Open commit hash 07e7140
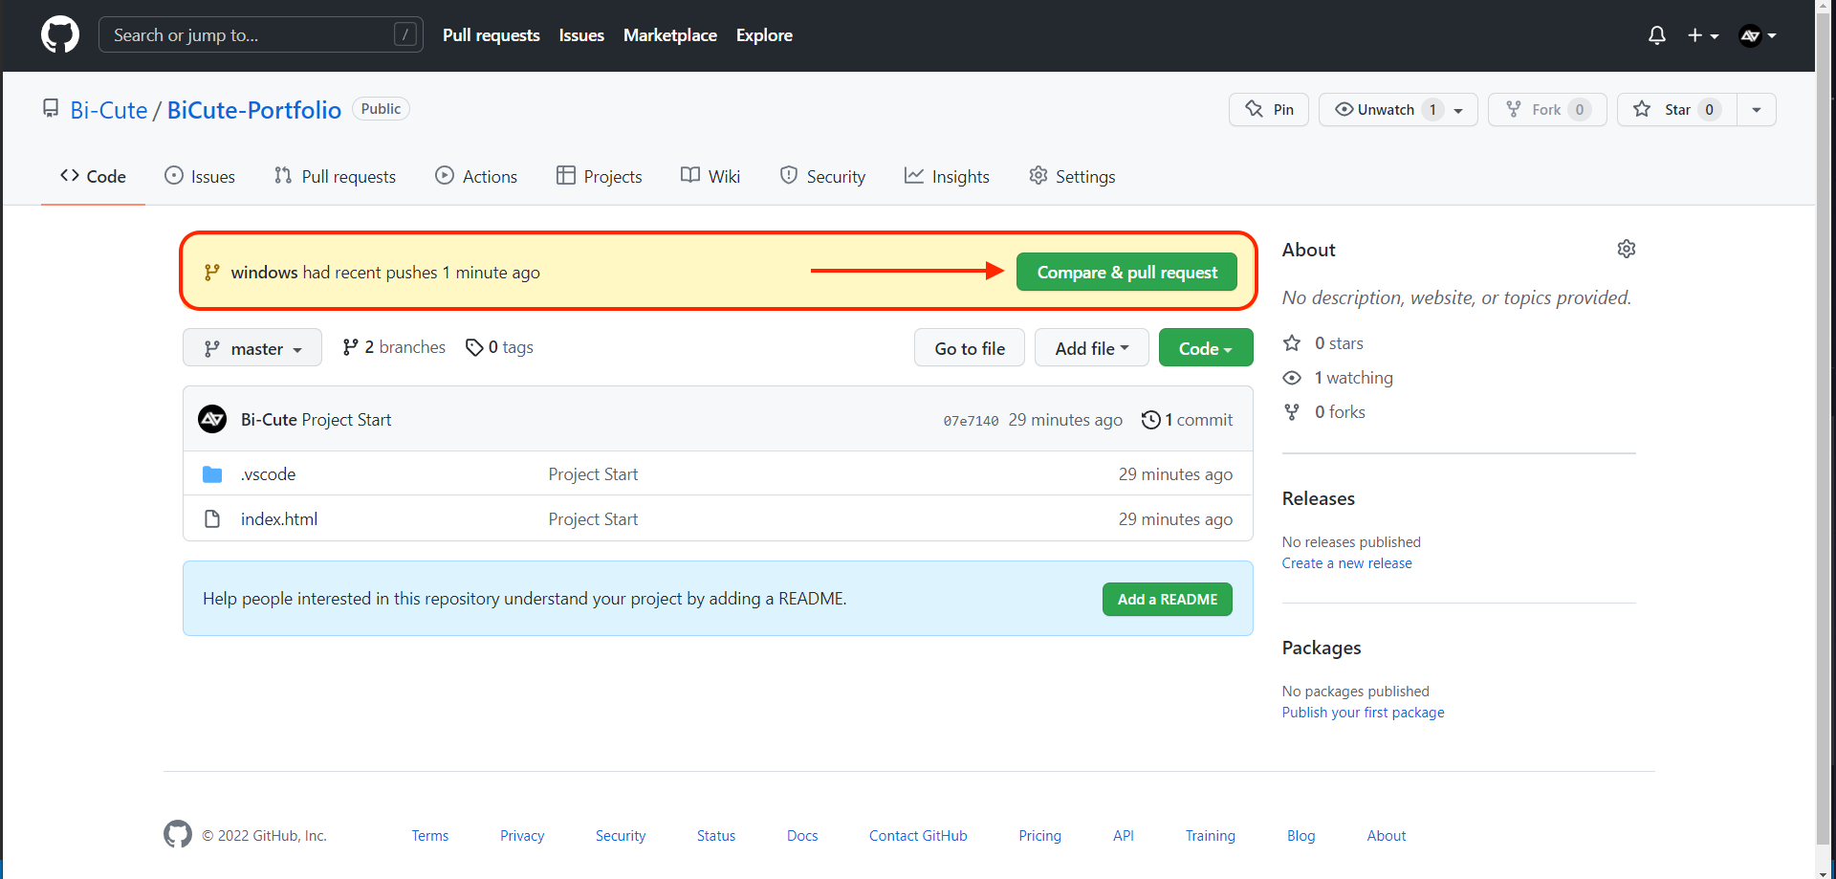 pos(971,421)
